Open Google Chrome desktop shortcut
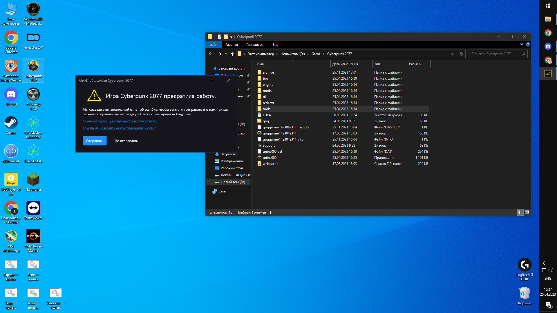Screen dimensions: 557x313 tap(11, 42)
